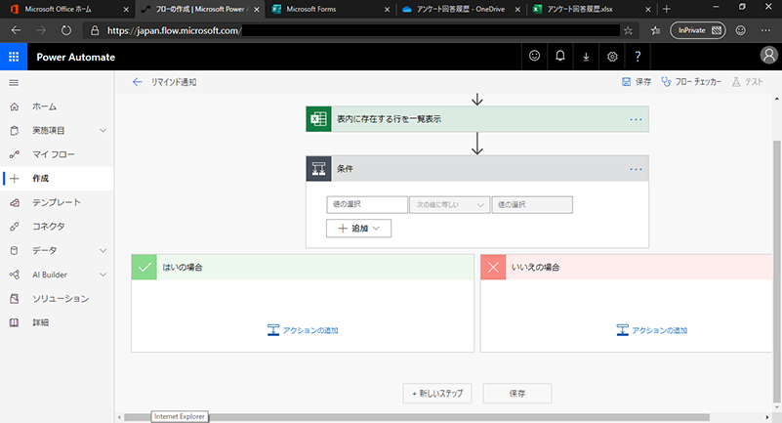Open テンプレート in the sidebar
Image resolution: width=782 pixels, height=423 pixels.
pyautogui.click(x=57, y=202)
